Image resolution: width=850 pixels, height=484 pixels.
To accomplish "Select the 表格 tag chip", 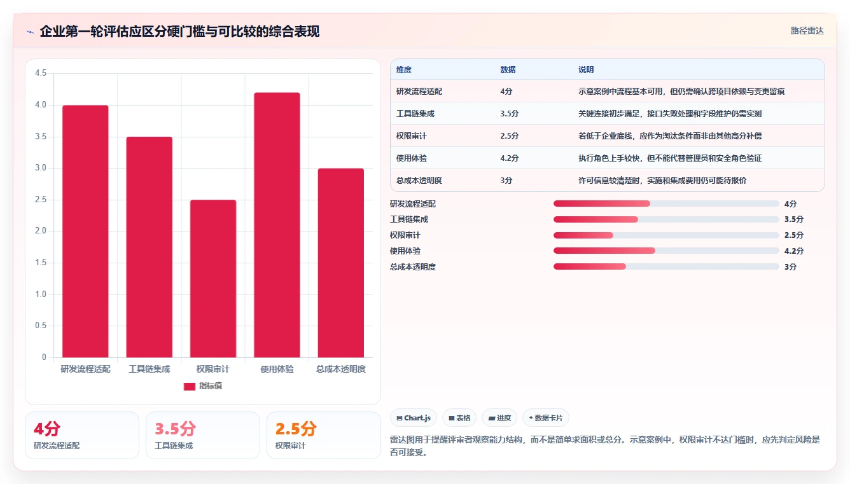I will (459, 418).
